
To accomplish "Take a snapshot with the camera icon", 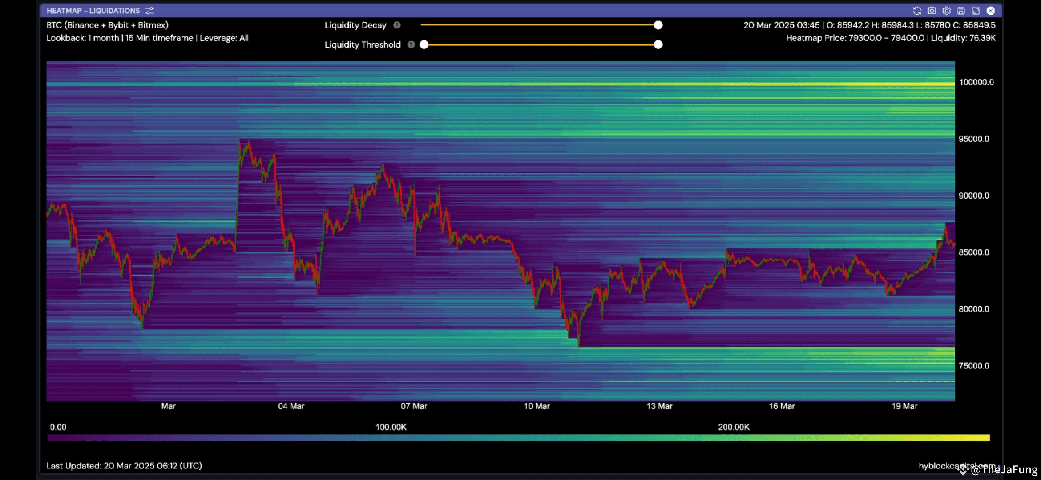I will coord(932,11).
